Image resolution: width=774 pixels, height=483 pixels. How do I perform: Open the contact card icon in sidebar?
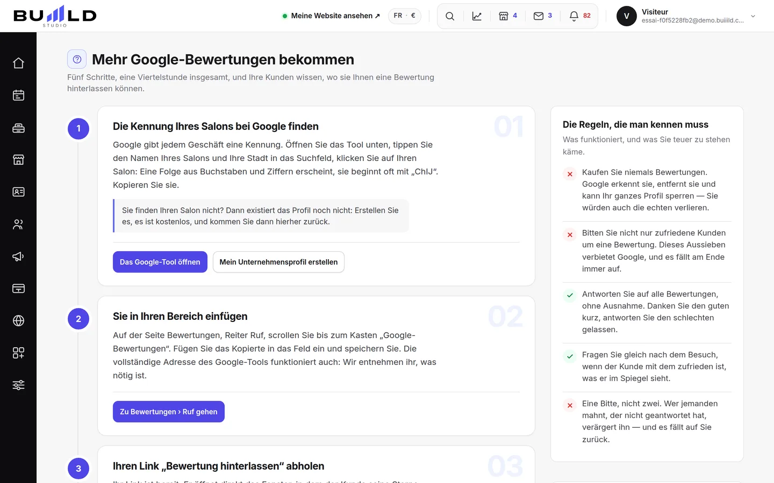[18, 192]
